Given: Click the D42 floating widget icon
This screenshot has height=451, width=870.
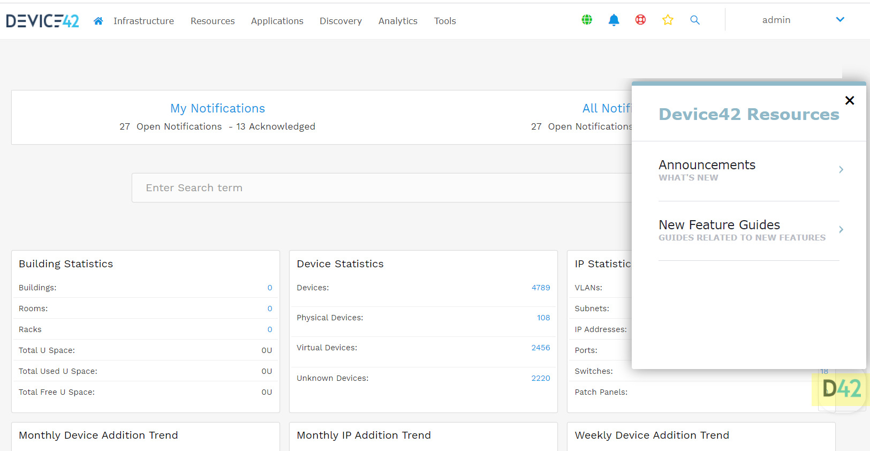Looking at the screenshot, I should (842, 389).
